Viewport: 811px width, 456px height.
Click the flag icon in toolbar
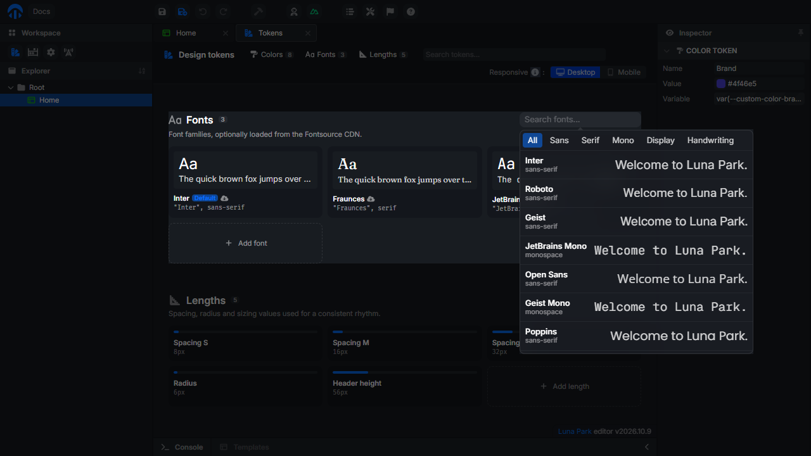click(390, 11)
